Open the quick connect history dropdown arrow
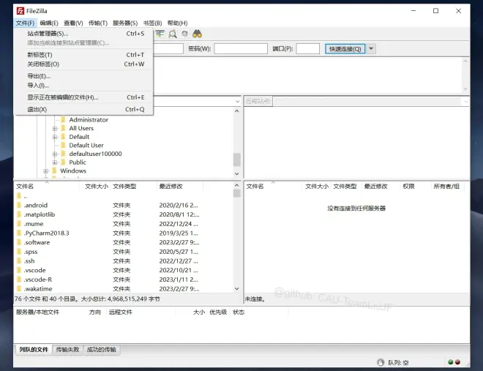 pyautogui.click(x=371, y=48)
